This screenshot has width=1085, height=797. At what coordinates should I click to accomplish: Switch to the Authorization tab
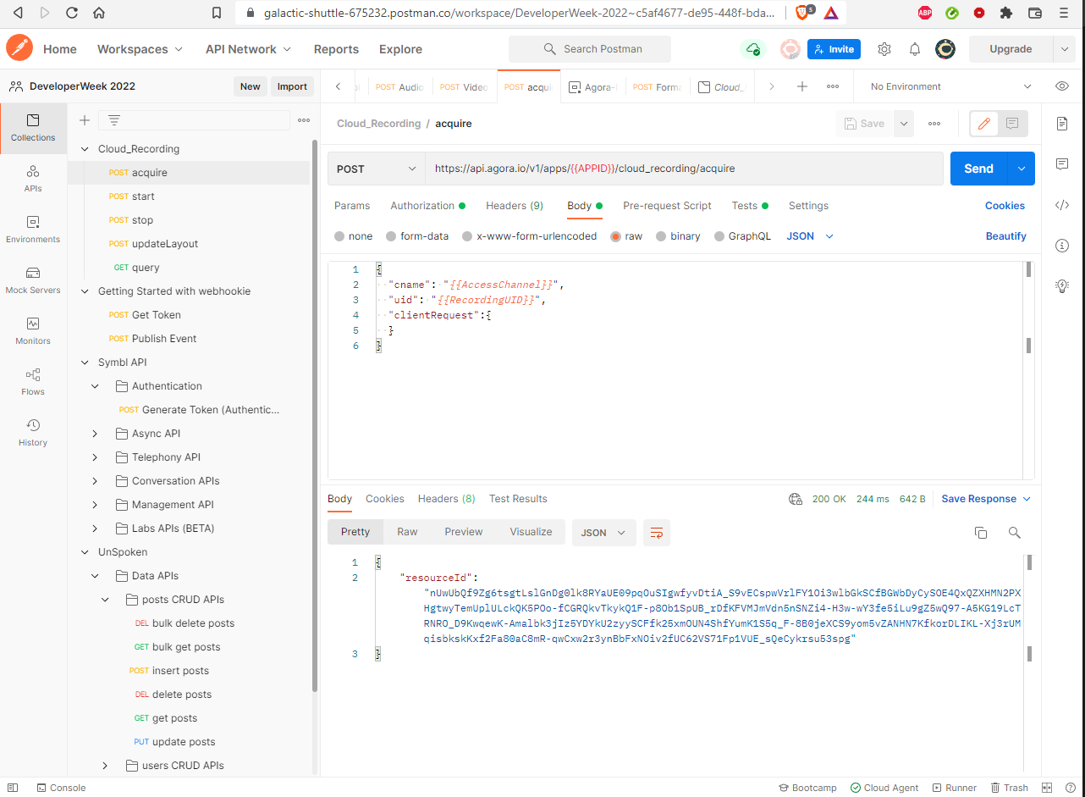click(x=427, y=206)
